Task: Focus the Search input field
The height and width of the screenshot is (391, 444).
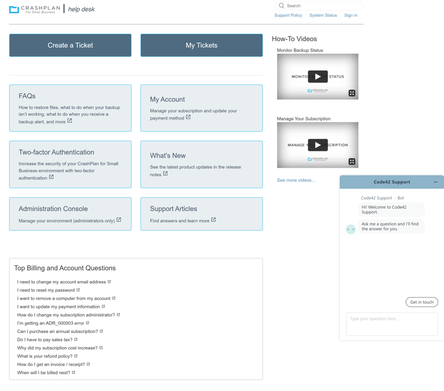Action: tap(319, 6)
